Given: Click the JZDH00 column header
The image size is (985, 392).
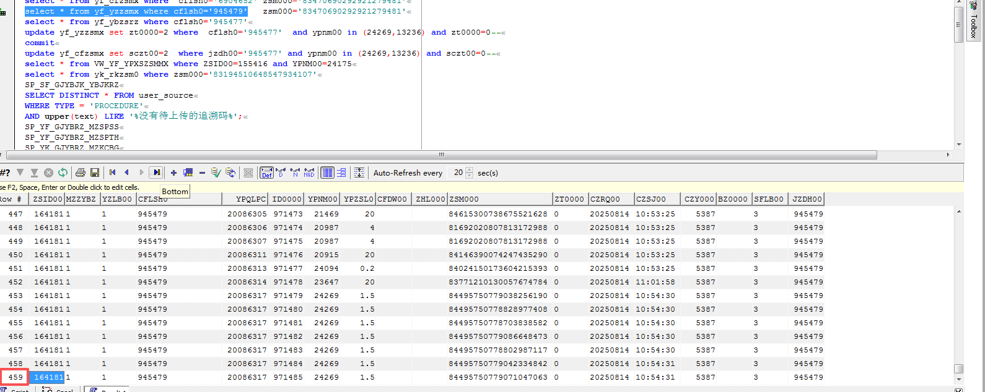Looking at the screenshot, I should (x=807, y=199).
